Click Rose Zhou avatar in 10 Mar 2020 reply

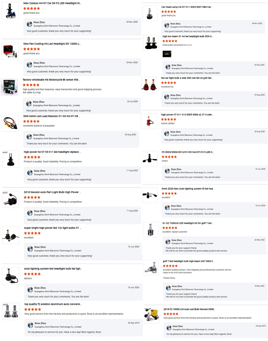[168, 288]
